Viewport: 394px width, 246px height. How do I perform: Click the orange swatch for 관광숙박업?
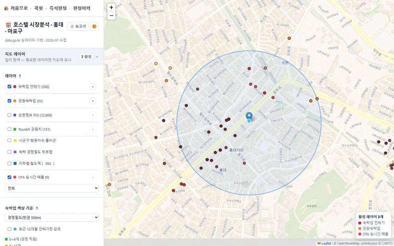15,101
